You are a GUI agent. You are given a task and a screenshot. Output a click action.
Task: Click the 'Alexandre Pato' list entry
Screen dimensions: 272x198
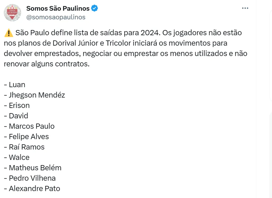click(x=34, y=188)
